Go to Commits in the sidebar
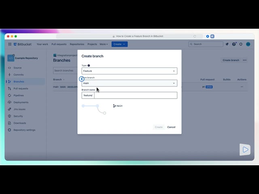The height and width of the screenshot is (194, 259). tap(19, 75)
